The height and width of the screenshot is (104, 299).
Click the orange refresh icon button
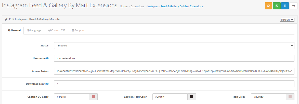[268, 6]
